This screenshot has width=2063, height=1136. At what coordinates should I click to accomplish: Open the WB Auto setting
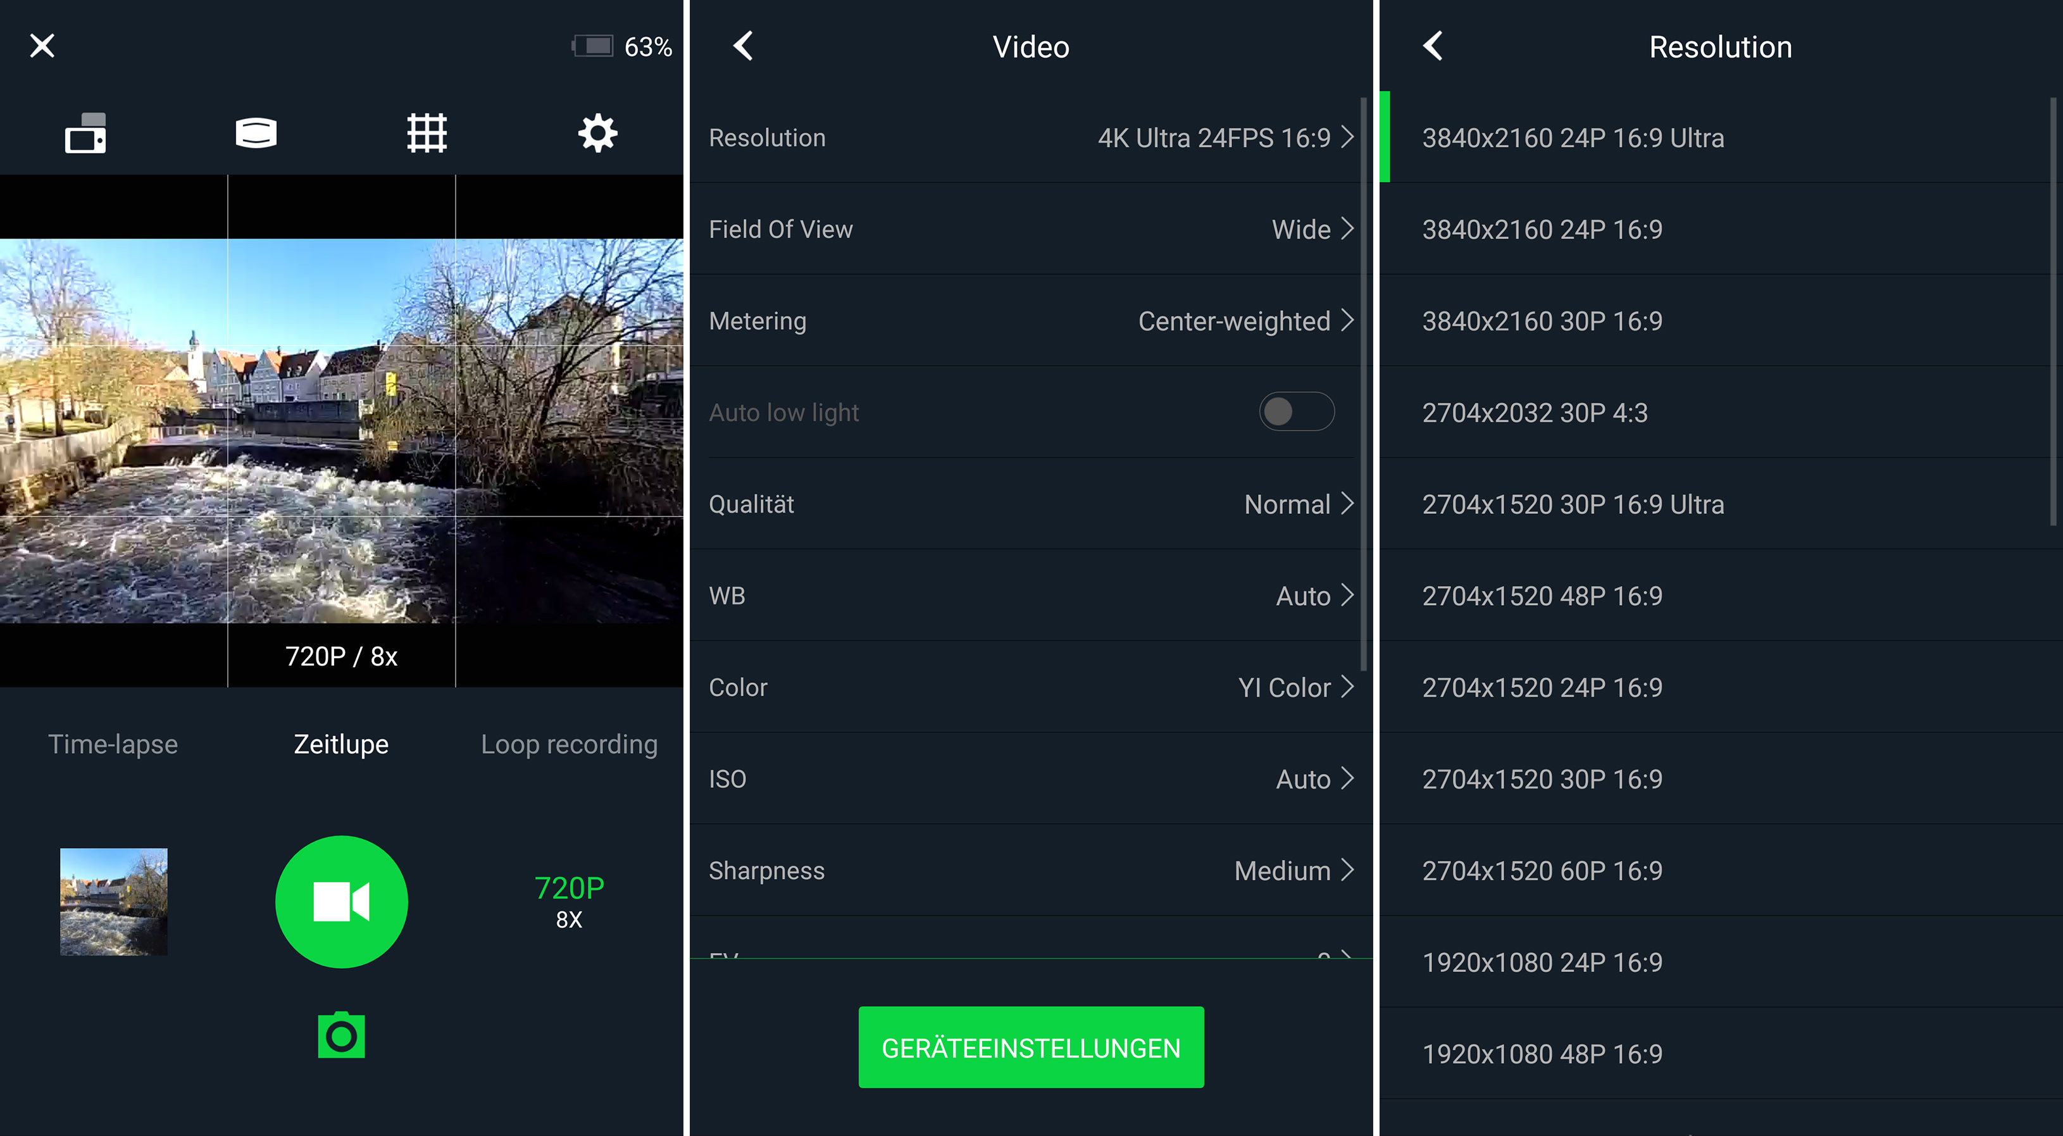1030,596
